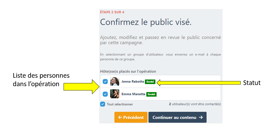Click the Liste des personnes annotation text
This screenshot has height=131, width=280.
41,80
